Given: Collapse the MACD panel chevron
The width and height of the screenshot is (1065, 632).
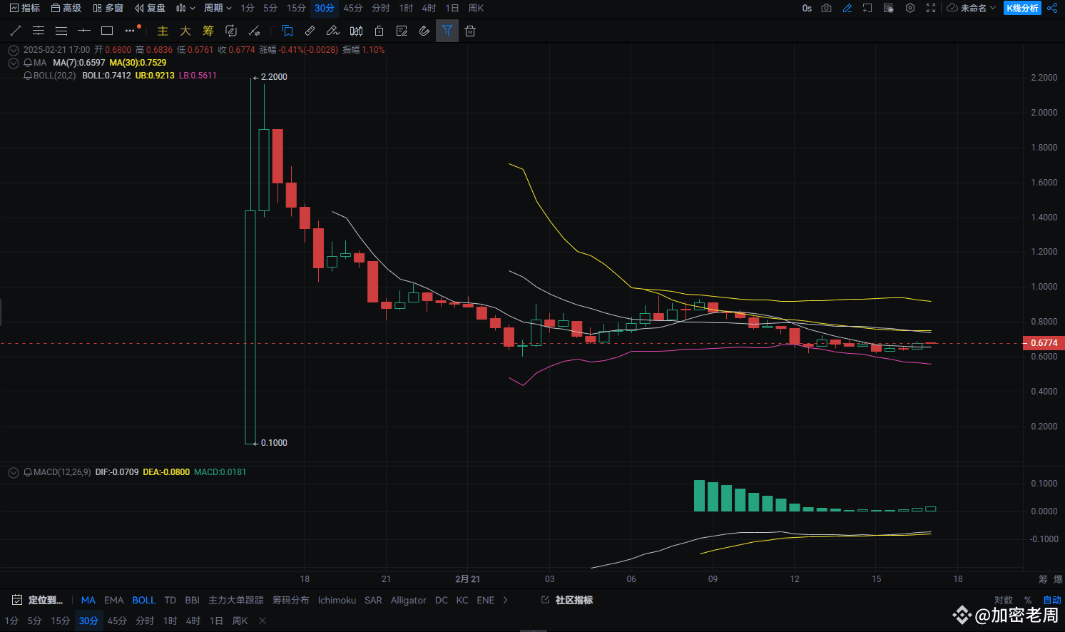Looking at the screenshot, I should click(x=13, y=472).
